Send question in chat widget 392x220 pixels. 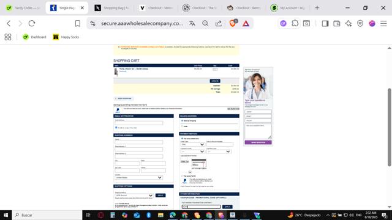258,142
